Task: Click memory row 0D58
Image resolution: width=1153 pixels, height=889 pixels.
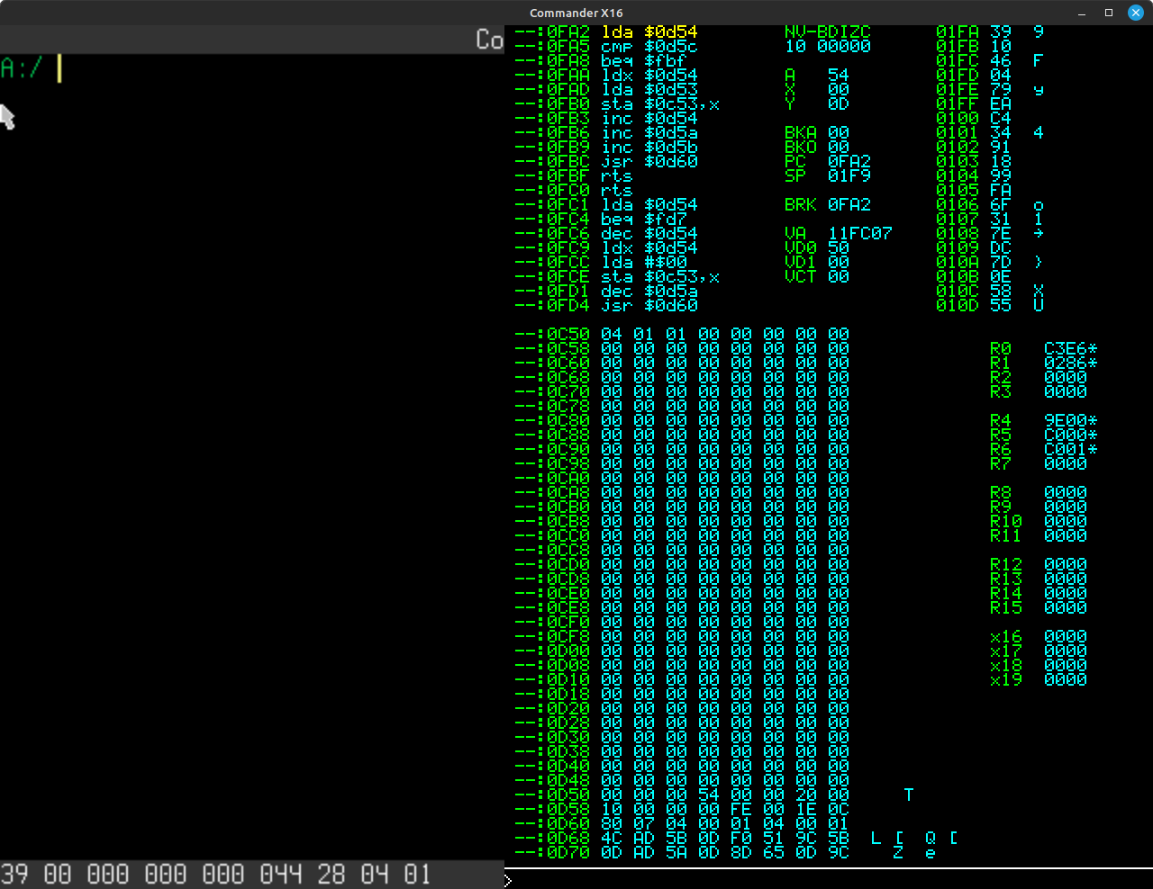Action: 682,810
